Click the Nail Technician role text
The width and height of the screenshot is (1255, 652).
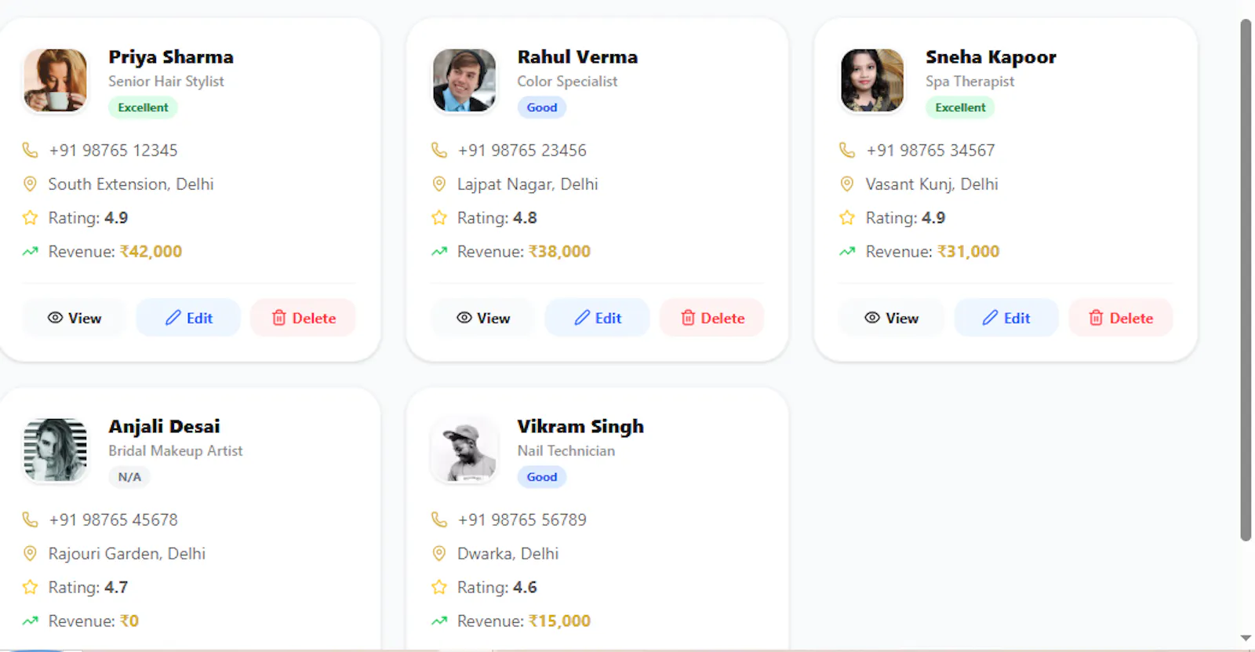click(x=566, y=451)
